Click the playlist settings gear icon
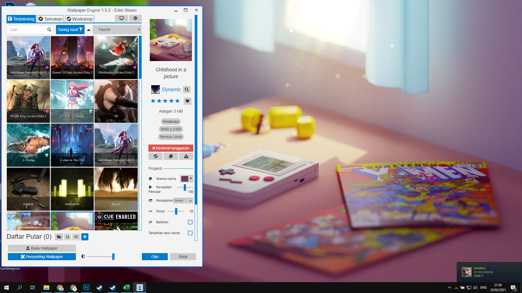The height and width of the screenshot is (293, 522). coord(76,237)
